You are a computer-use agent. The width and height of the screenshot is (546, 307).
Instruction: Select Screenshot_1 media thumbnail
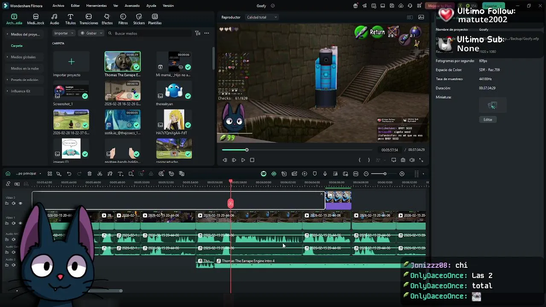coord(71,91)
